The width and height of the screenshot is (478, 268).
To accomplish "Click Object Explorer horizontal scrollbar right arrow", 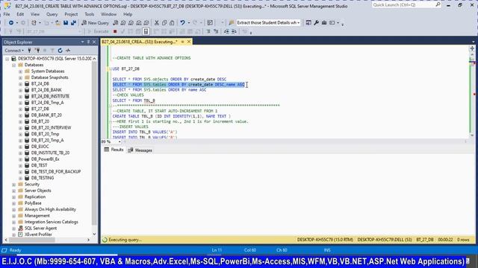I will pos(88,240).
